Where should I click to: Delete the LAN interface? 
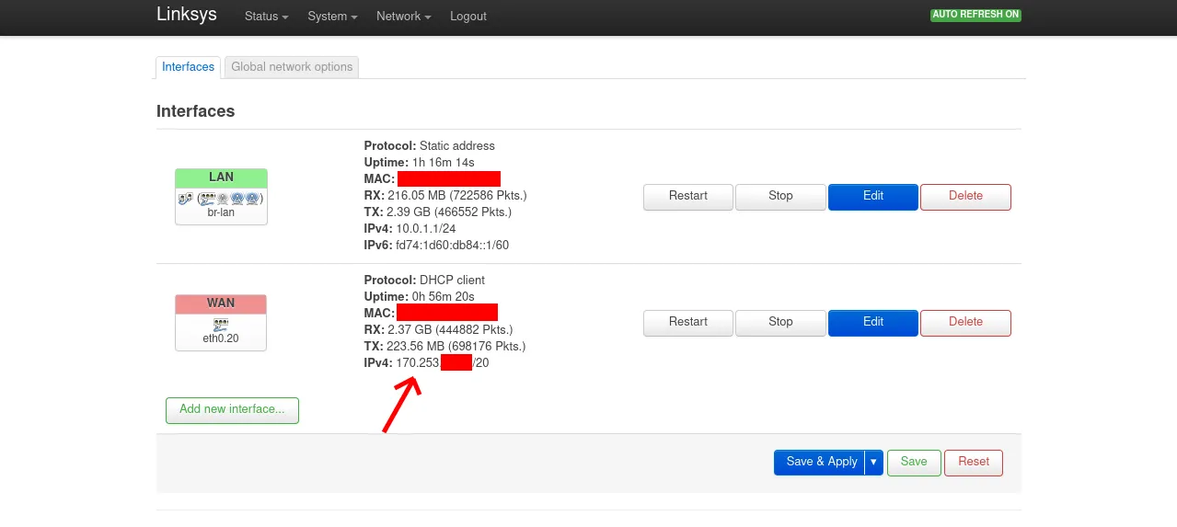(965, 197)
